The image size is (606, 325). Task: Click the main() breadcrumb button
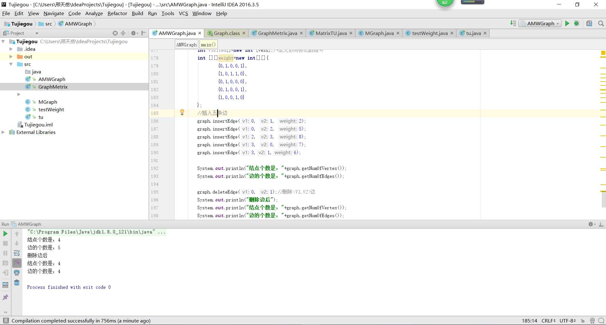[x=208, y=45]
